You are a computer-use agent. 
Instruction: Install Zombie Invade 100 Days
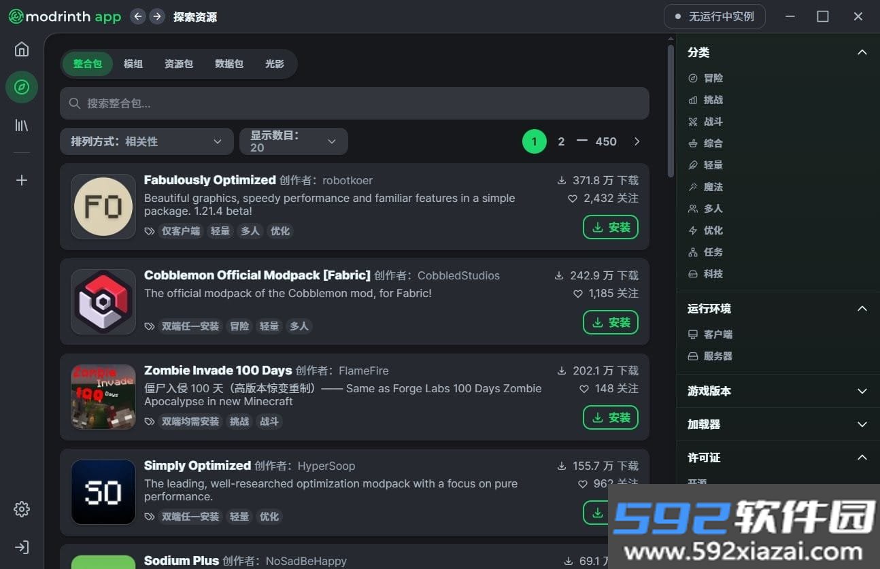tap(611, 417)
